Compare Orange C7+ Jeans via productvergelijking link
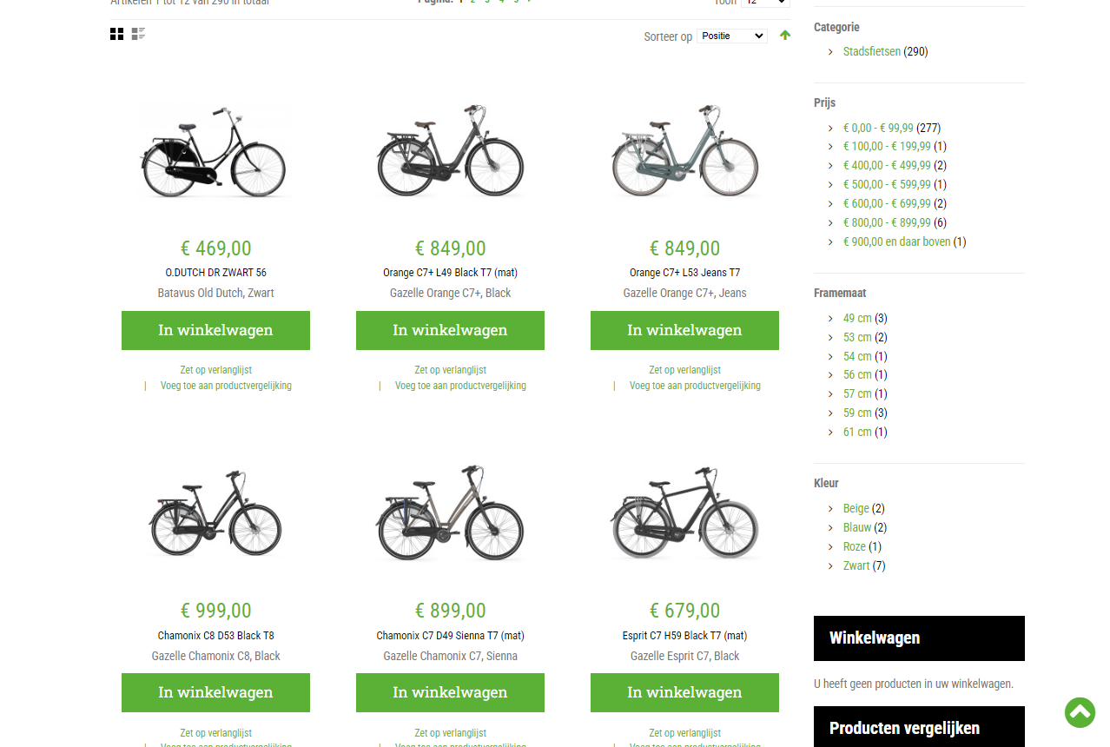Viewport: 1110px width, 747px height. 695,386
